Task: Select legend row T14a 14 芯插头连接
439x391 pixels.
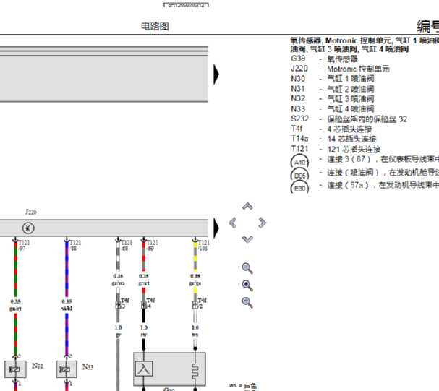Action: [x=333, y=139]
